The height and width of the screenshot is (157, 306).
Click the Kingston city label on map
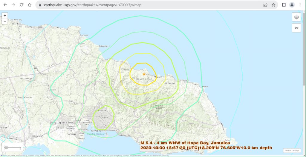[x=97, y=131]
